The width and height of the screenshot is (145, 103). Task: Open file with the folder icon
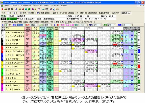coord(6,9)
